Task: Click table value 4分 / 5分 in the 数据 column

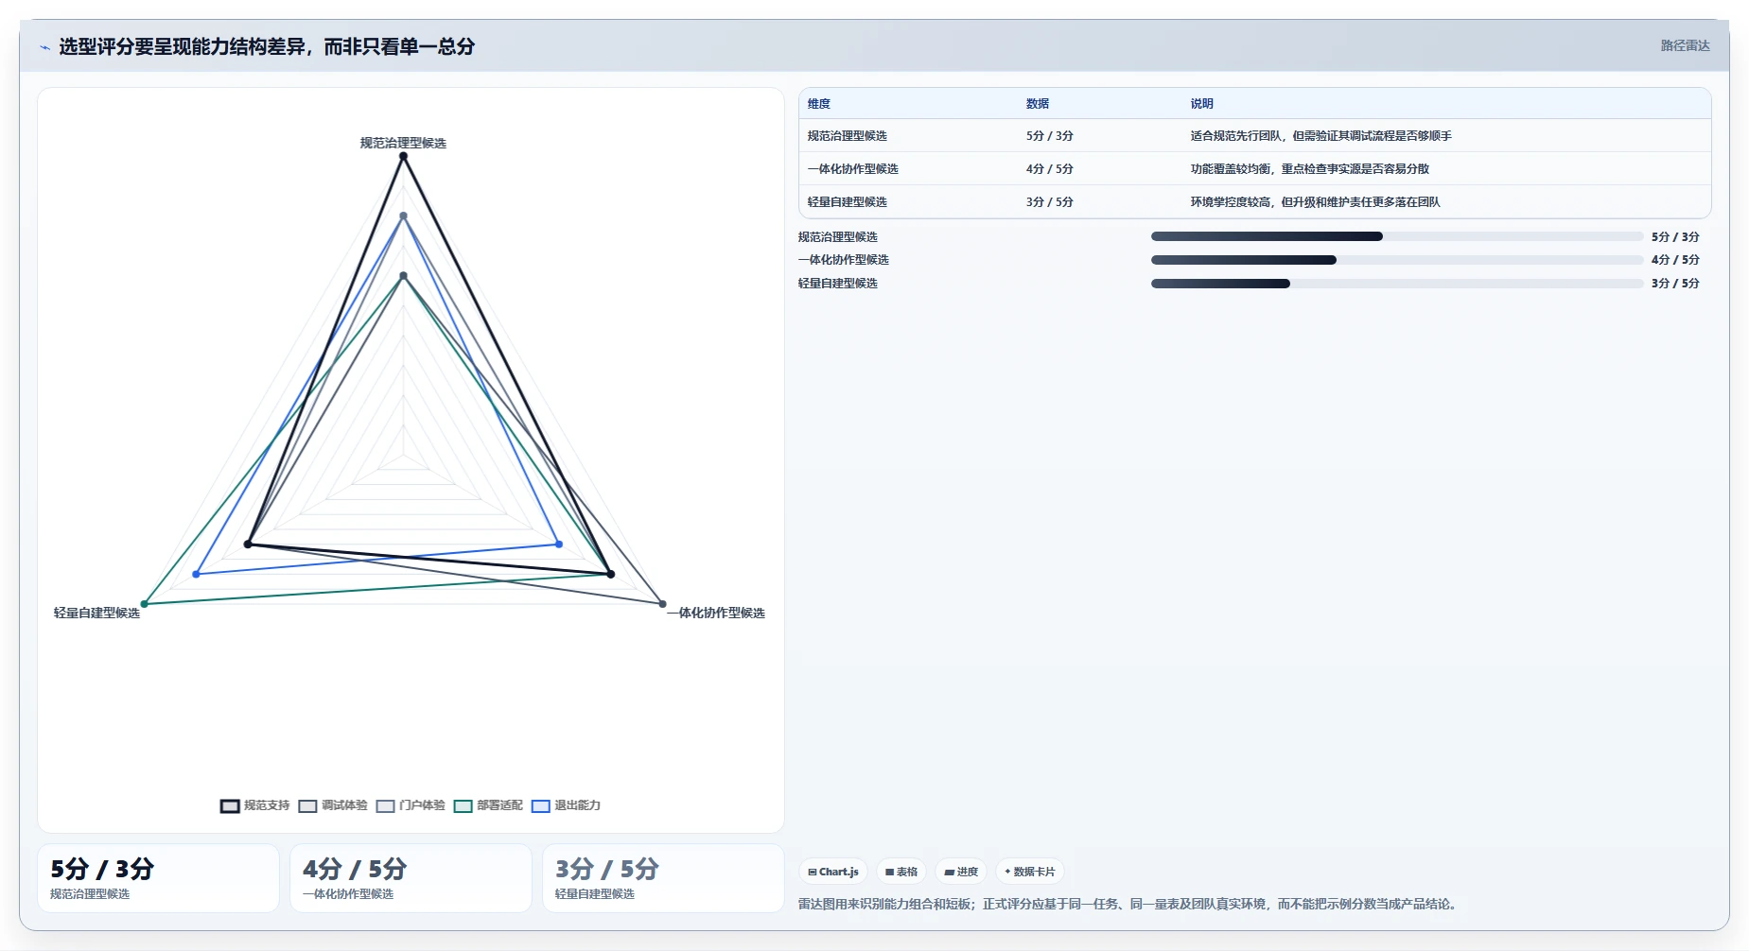Action: 1050,169
